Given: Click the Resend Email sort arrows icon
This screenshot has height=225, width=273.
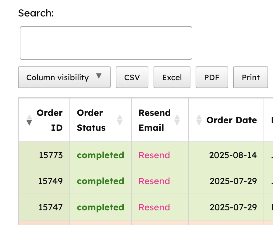Looking at the screenshot, I should (x=177, y=120).
